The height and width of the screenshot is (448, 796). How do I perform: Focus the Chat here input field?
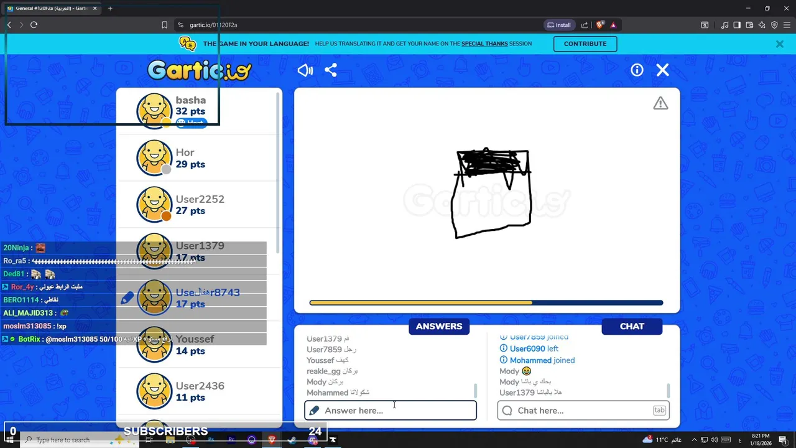coord(583,410)
